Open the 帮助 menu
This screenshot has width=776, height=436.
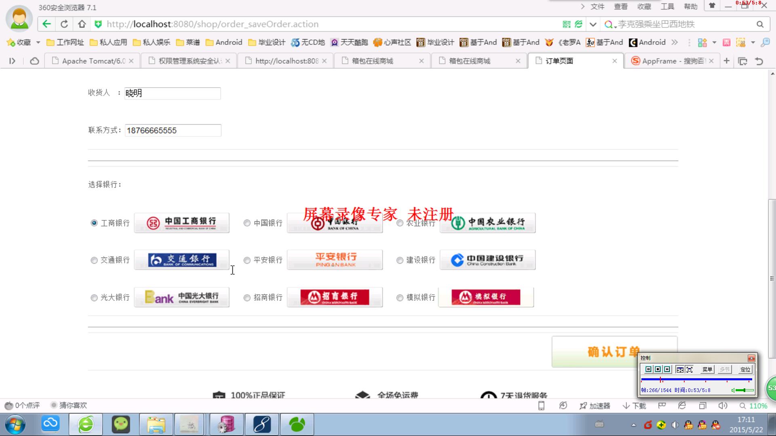[x=691, y=6]
